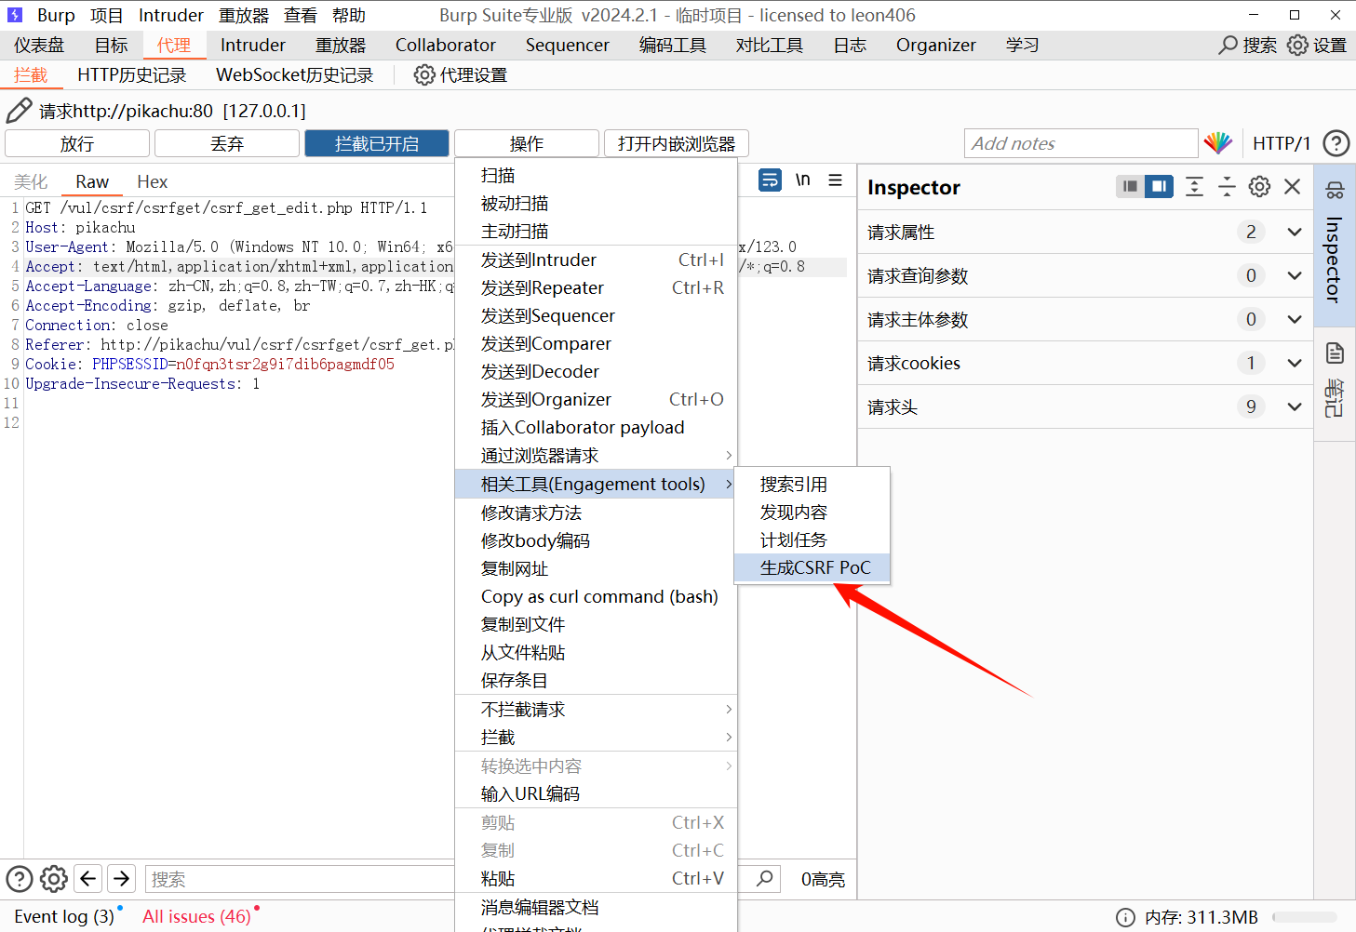
Task: Open the Burp menu in menu bar
Action: click(56, 15)
